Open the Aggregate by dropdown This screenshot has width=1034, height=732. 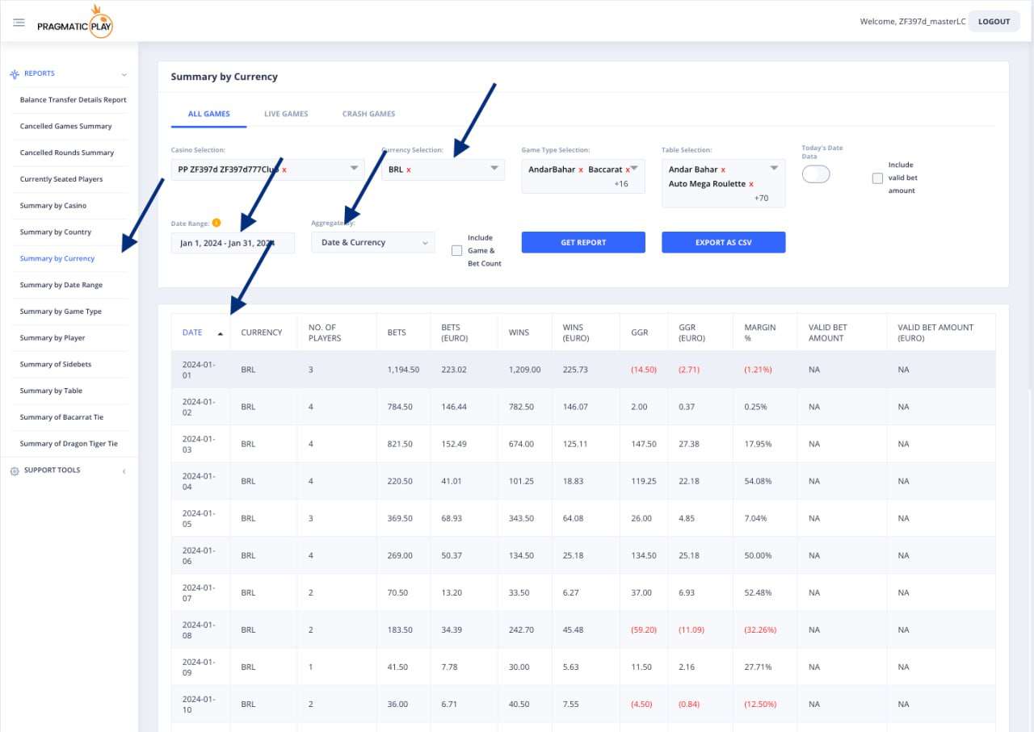coord(373,243)
